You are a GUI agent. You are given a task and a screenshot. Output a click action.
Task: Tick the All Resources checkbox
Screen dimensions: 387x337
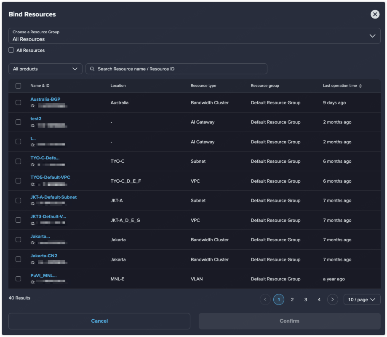[11, 50]
